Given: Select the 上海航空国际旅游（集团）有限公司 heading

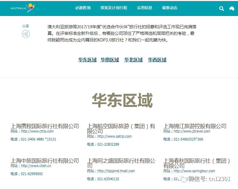Looking at the screenshot, I should click(121, 129).
